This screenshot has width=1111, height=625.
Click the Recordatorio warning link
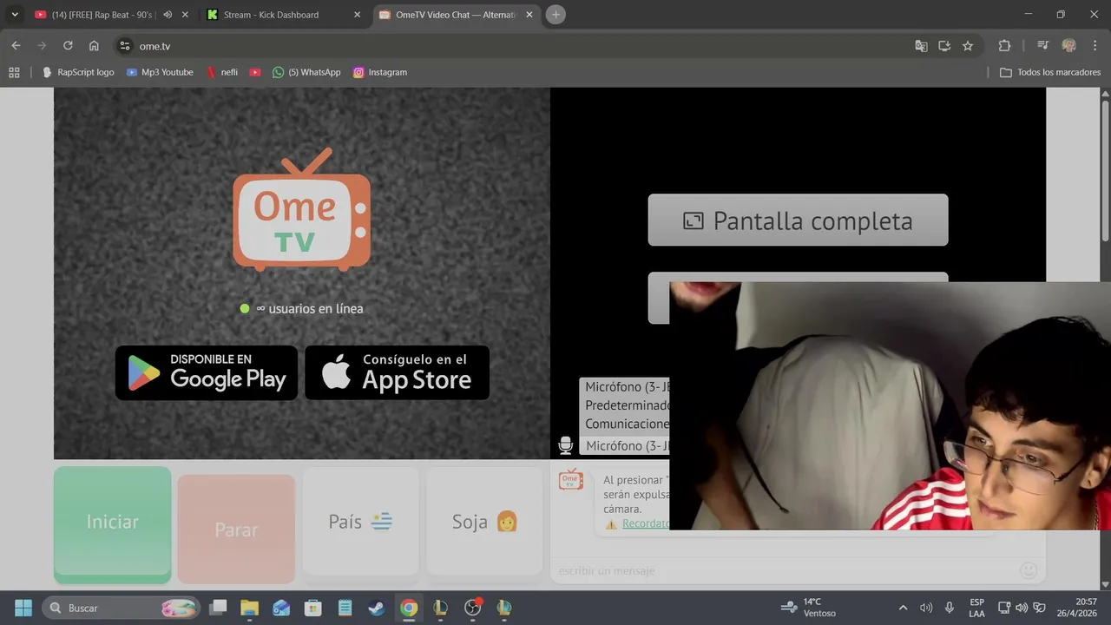point(645,523)
